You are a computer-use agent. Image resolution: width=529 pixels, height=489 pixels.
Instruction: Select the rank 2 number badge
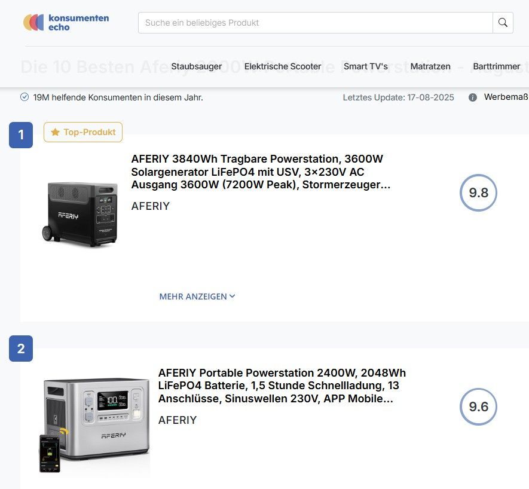(x=21, y=349)
